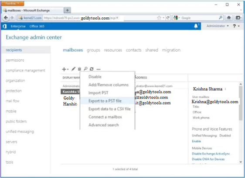Switch to migration tab
This screenshot has height=178, width=245.
[x=171, y=50]
